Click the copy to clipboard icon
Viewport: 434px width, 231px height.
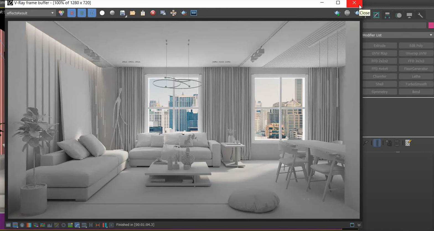click(x=143, y=13)
